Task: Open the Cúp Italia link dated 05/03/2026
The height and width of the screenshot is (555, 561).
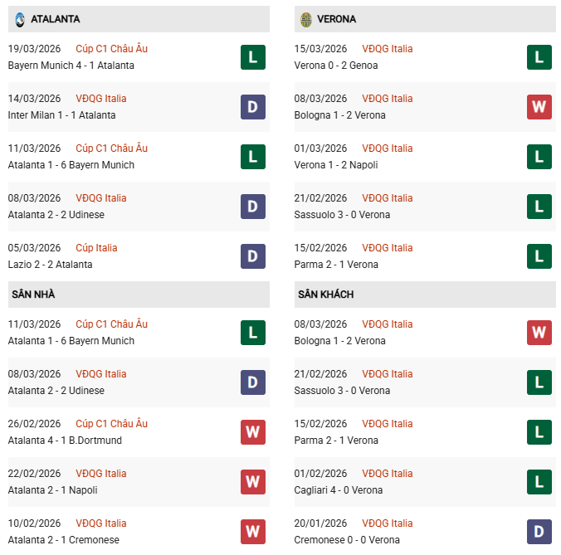Action: click(96, 248)
